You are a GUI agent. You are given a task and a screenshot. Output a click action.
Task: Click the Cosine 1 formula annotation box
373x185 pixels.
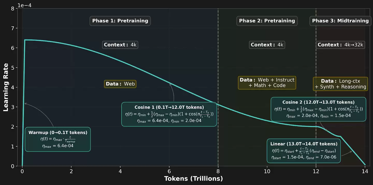click(x=169, y=114)
